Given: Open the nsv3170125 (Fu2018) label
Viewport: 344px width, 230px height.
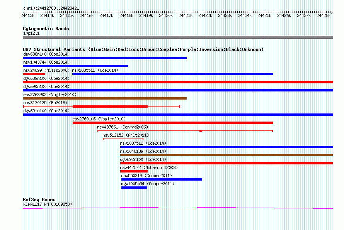Looking at the screenshot, I should point(45,103).
